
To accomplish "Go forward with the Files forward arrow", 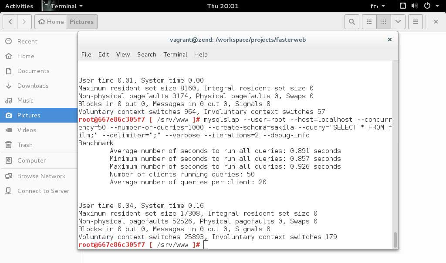I will coord(24,22).
